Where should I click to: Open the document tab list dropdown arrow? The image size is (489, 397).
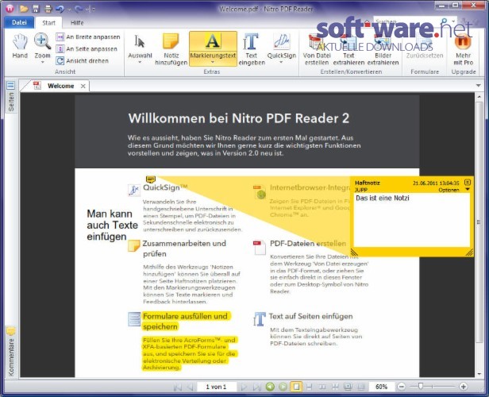pyautogui.click(x=479, y=86)
